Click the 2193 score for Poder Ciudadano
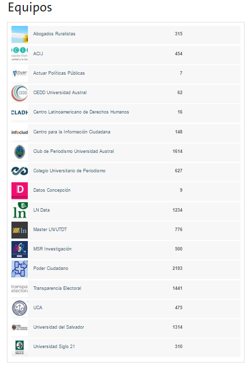251x370 pixels. pyautogui.click(x=177, y=268)
